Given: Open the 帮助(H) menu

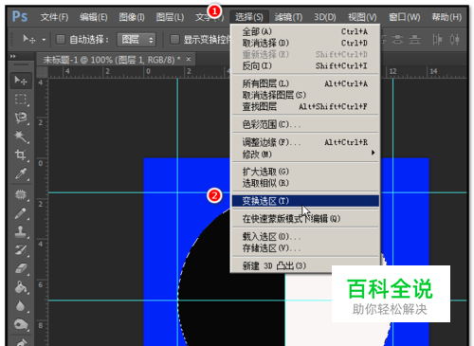Looking at the screenshot, I should [x=447, y=17].
